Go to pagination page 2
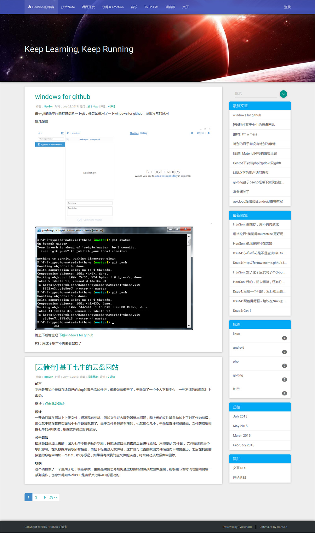 tap(36, 497)
